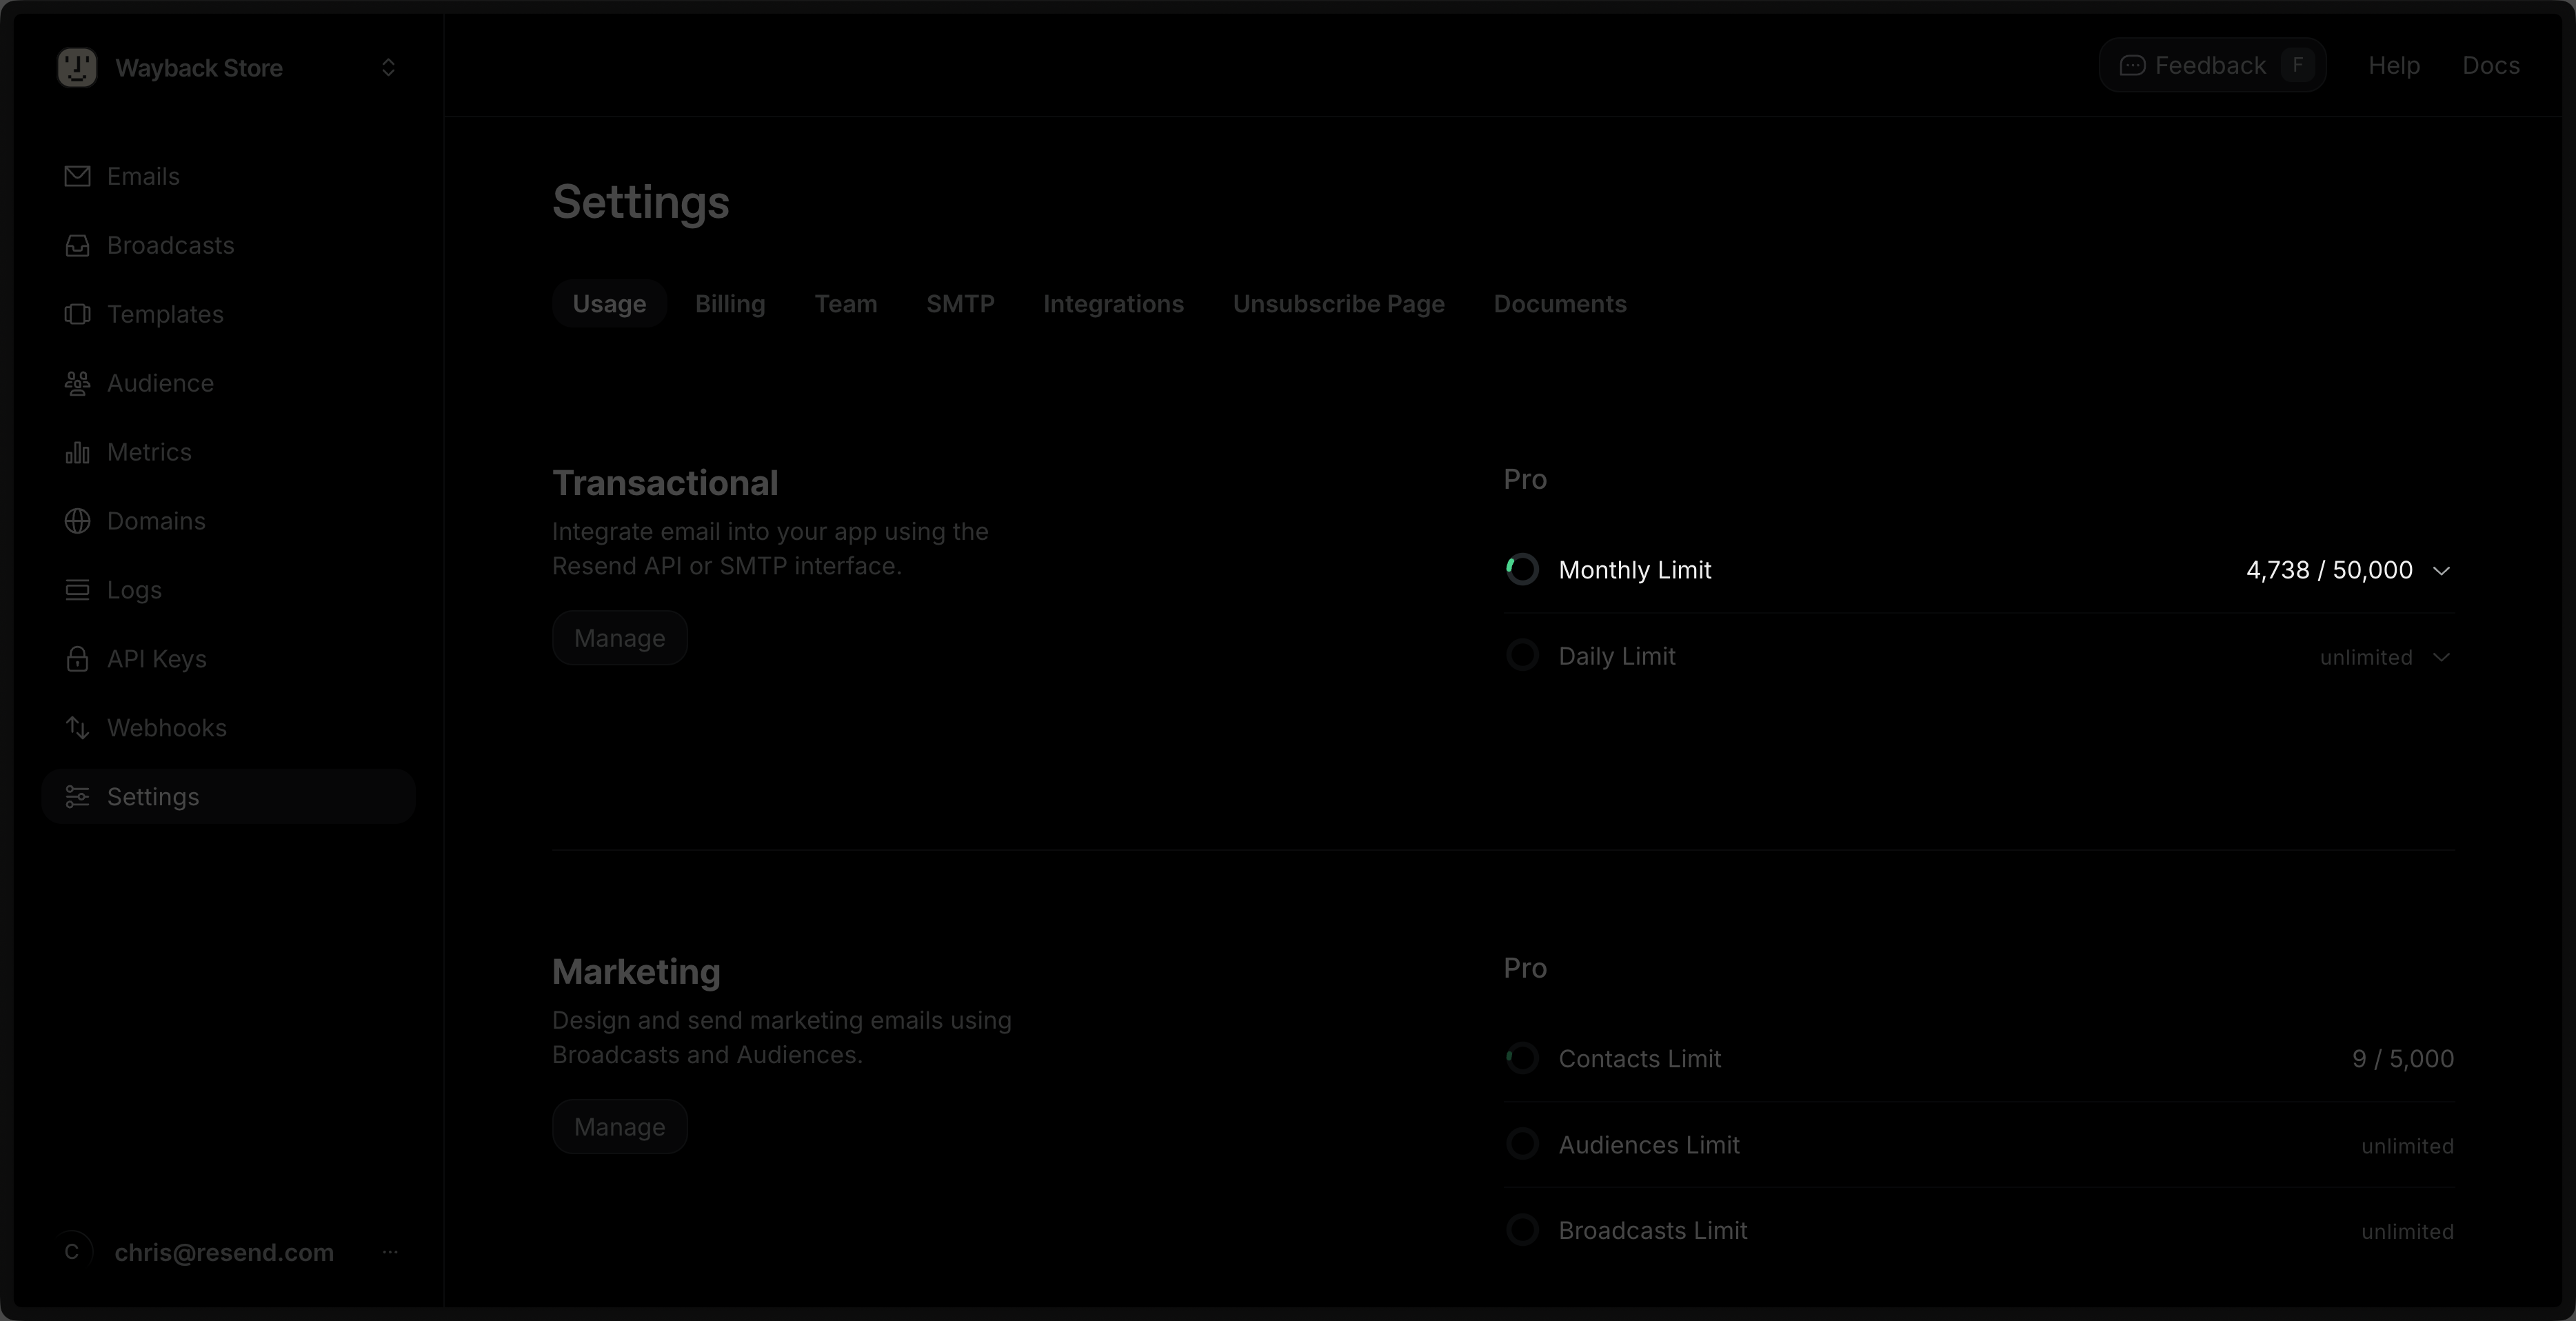Open the Emails section from sidebar

[x=78, y=176]
